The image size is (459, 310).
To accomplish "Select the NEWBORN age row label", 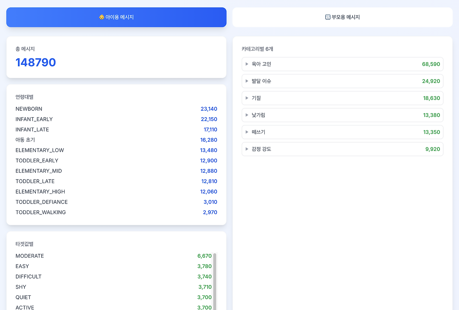I will [x=29, y=109].
